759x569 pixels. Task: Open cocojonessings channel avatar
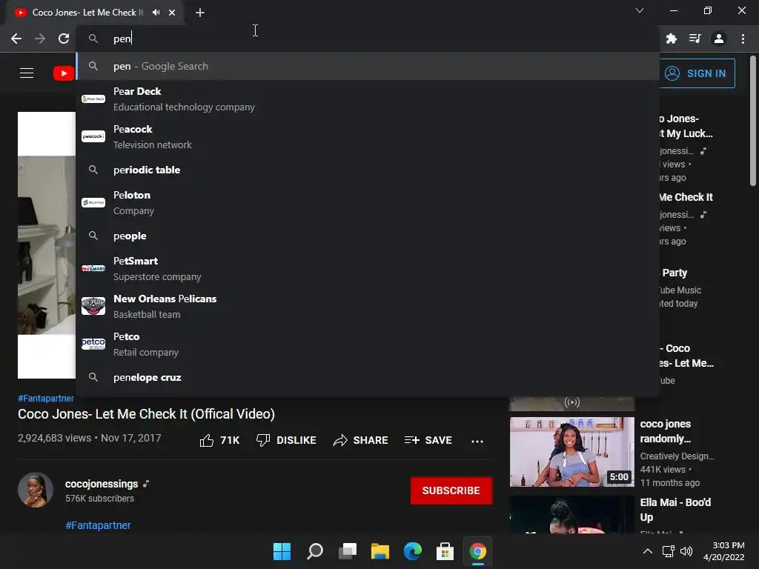coord(36,490)
